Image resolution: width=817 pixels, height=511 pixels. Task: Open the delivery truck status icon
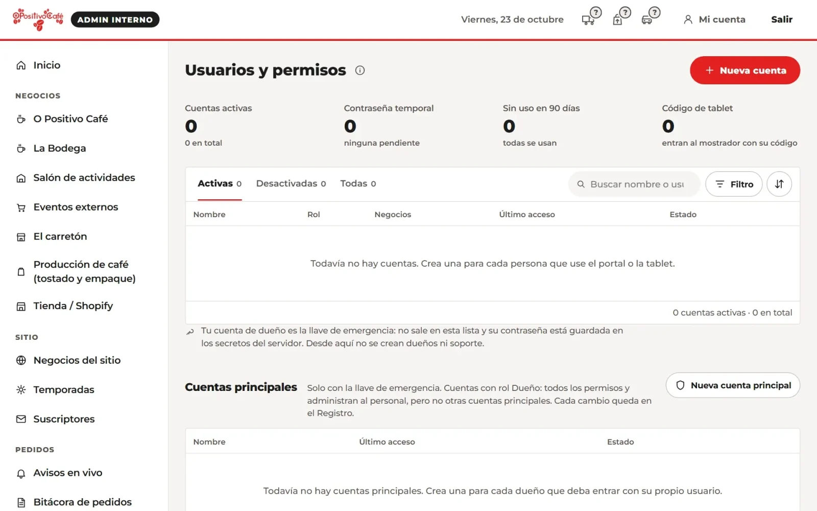tap(591, 17)
